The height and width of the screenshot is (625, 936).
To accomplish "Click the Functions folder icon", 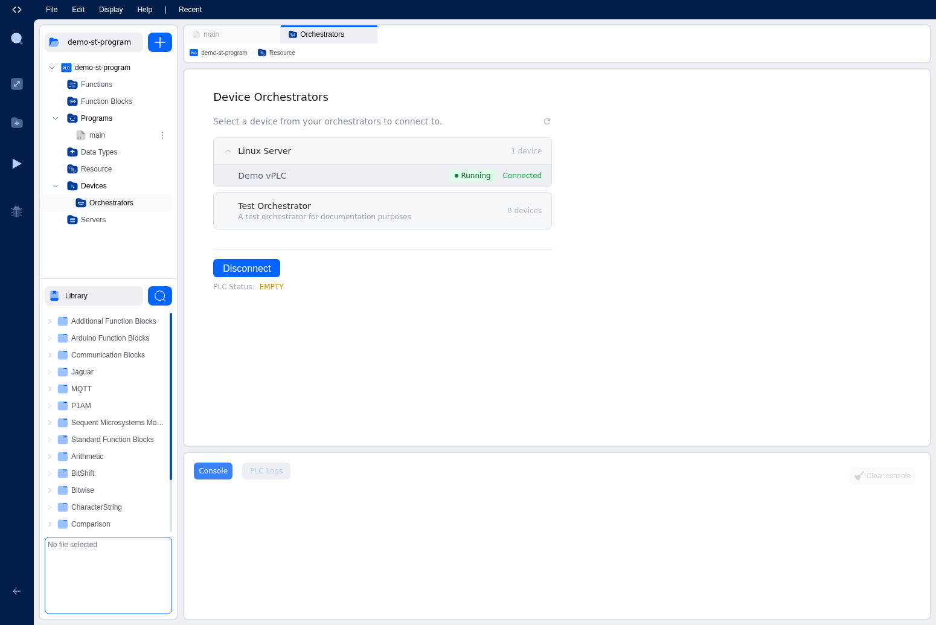I will [72, 85].
